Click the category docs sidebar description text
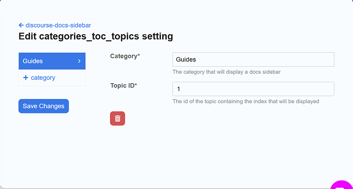 (227, 72)
